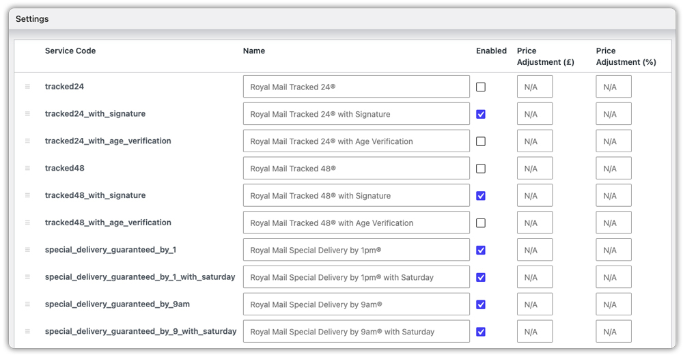Click Price Adjustment (%) field for tracked48
This screenshot has height=357, width=683.
[614, 168]
